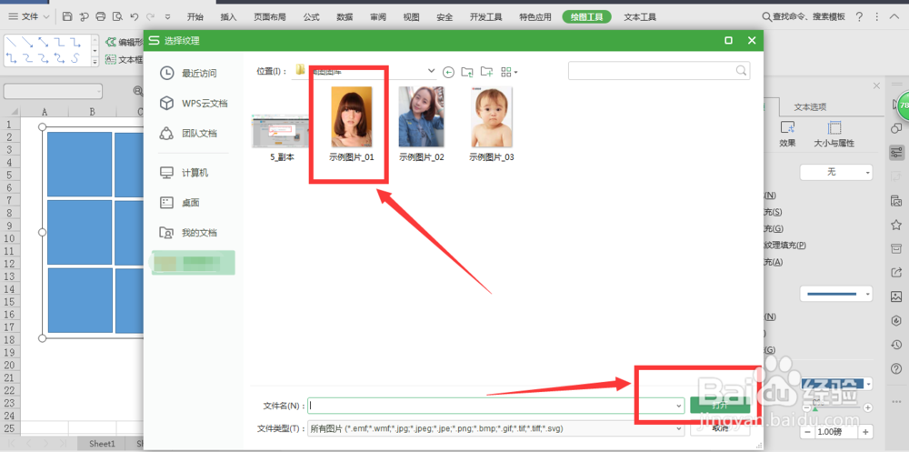Image resolution: width=909 pixels, height=452 pixels.
Task: Select 最近访问 in dialog sidebar
Action: coord(188,73)
